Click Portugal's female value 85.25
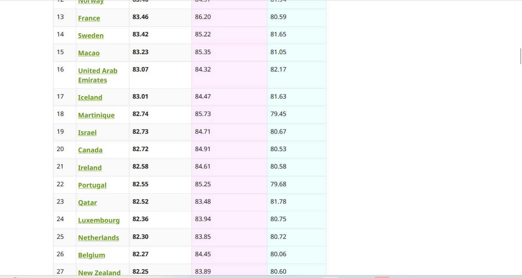The width and height of the screenshot is (522, 278). 203,184
